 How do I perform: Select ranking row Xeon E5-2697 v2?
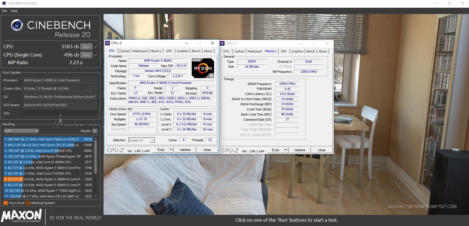pos(48,196)
